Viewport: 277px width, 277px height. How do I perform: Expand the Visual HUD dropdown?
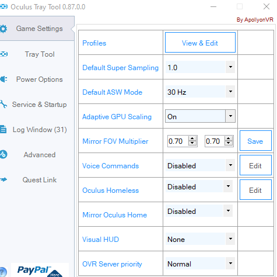[230, 239]
